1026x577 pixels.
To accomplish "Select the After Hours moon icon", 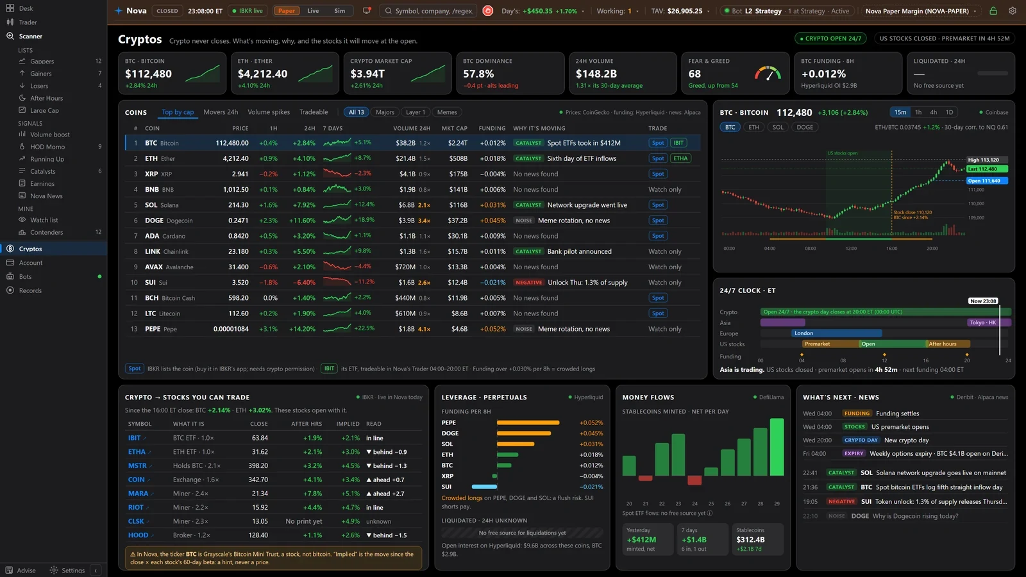I will tap(22, 98).
